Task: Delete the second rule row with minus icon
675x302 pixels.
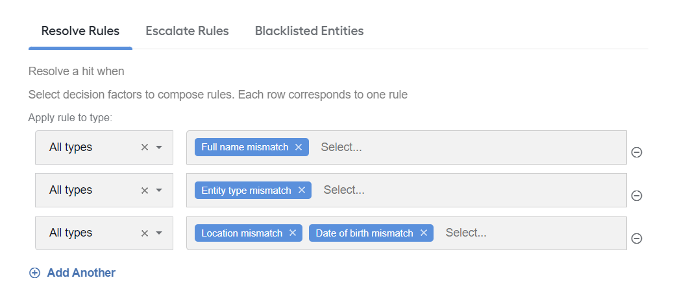Action: coord(637,196)
